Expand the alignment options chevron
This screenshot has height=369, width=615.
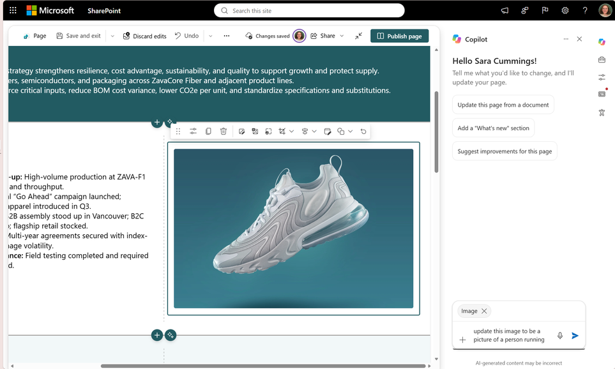(314, 132)
